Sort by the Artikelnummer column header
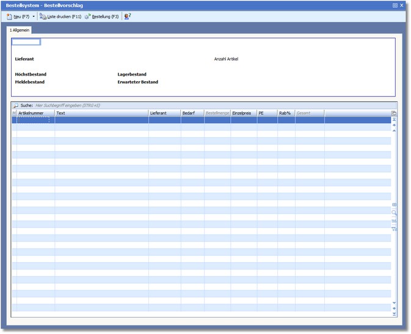The width and height of the screenshot is (411, 334). (35, 113)
